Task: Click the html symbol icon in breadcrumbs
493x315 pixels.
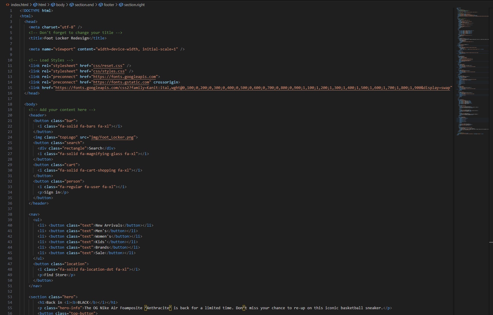Action: tap(35, 5)
